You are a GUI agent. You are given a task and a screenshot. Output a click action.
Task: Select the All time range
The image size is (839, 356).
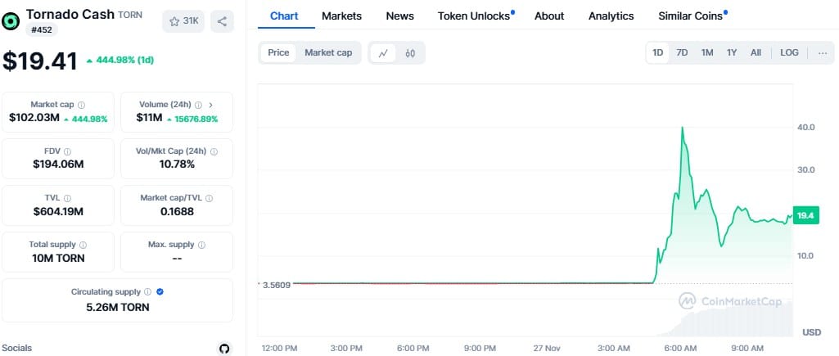click(756, 52)
